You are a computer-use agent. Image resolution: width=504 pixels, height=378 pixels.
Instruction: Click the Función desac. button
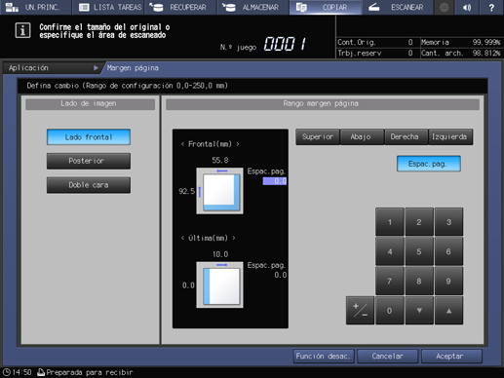click(324, 357)
